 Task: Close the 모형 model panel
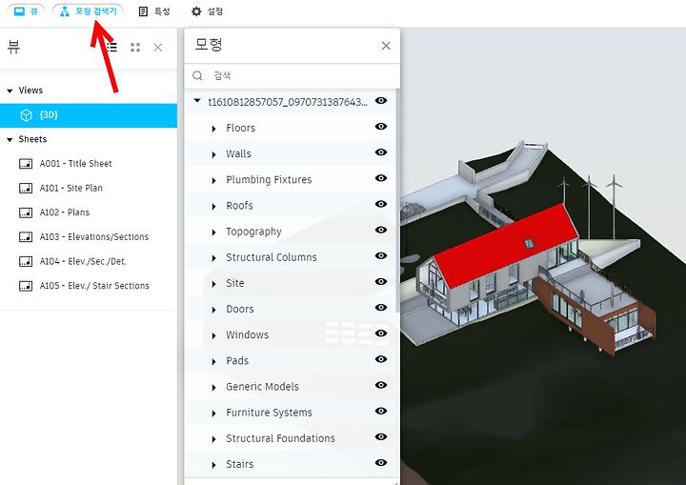click(x=386, y=46)
